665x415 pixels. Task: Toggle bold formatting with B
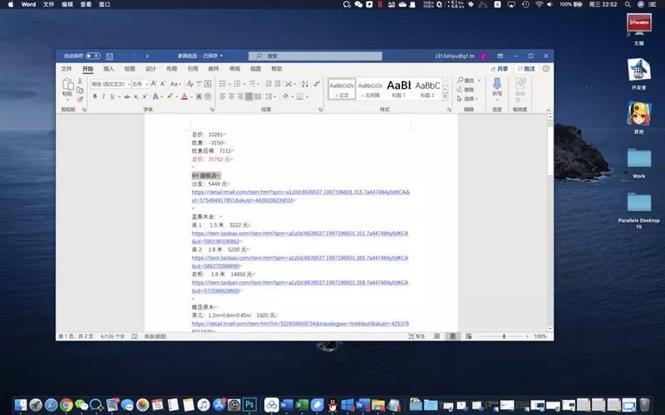pyautogui.click(x=95, y=96)
